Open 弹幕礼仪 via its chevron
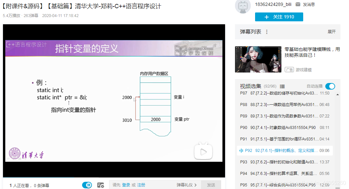349x189 pixels. click(x=196, y=185)
